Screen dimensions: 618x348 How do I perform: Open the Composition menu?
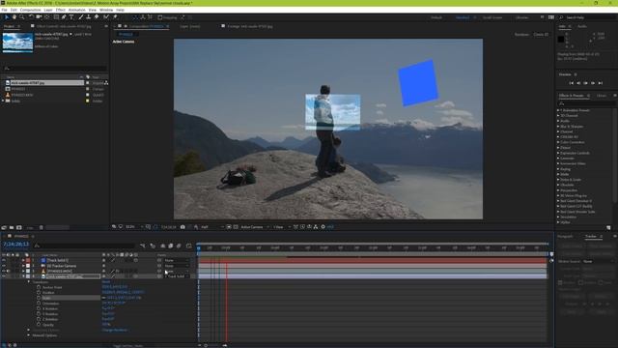point(30,10)
